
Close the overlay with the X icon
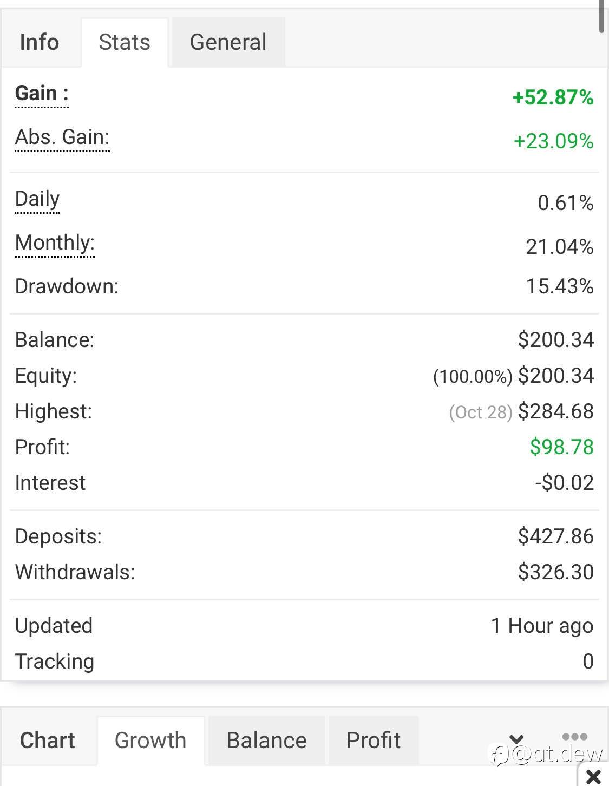(x=593, y=776)
